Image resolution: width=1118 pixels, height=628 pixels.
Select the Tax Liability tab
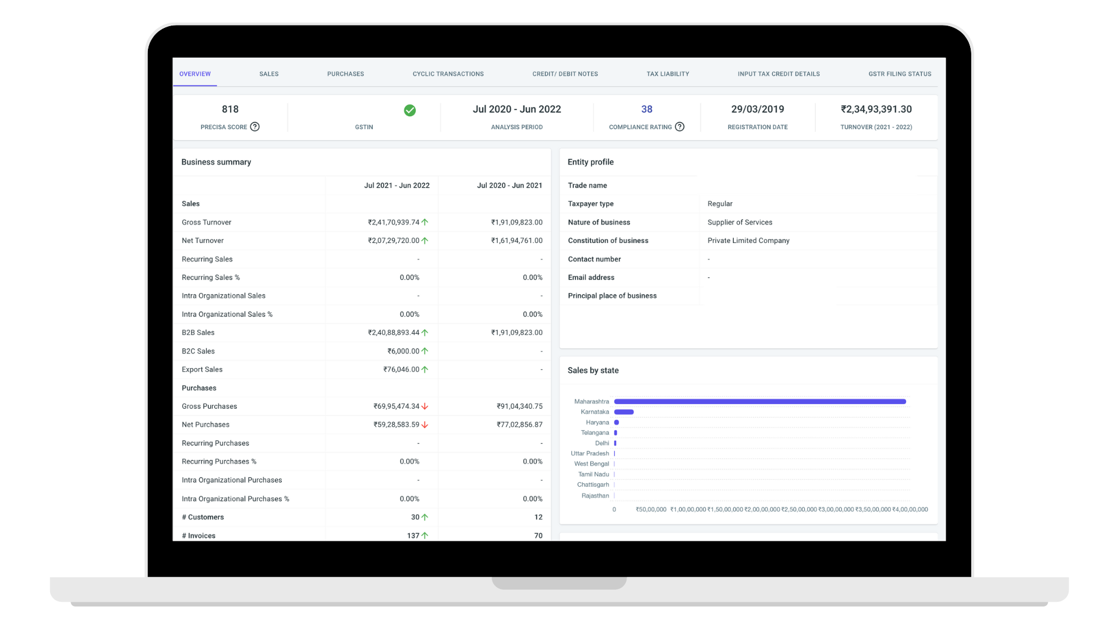pyautogui.click(x=667, y=74)
